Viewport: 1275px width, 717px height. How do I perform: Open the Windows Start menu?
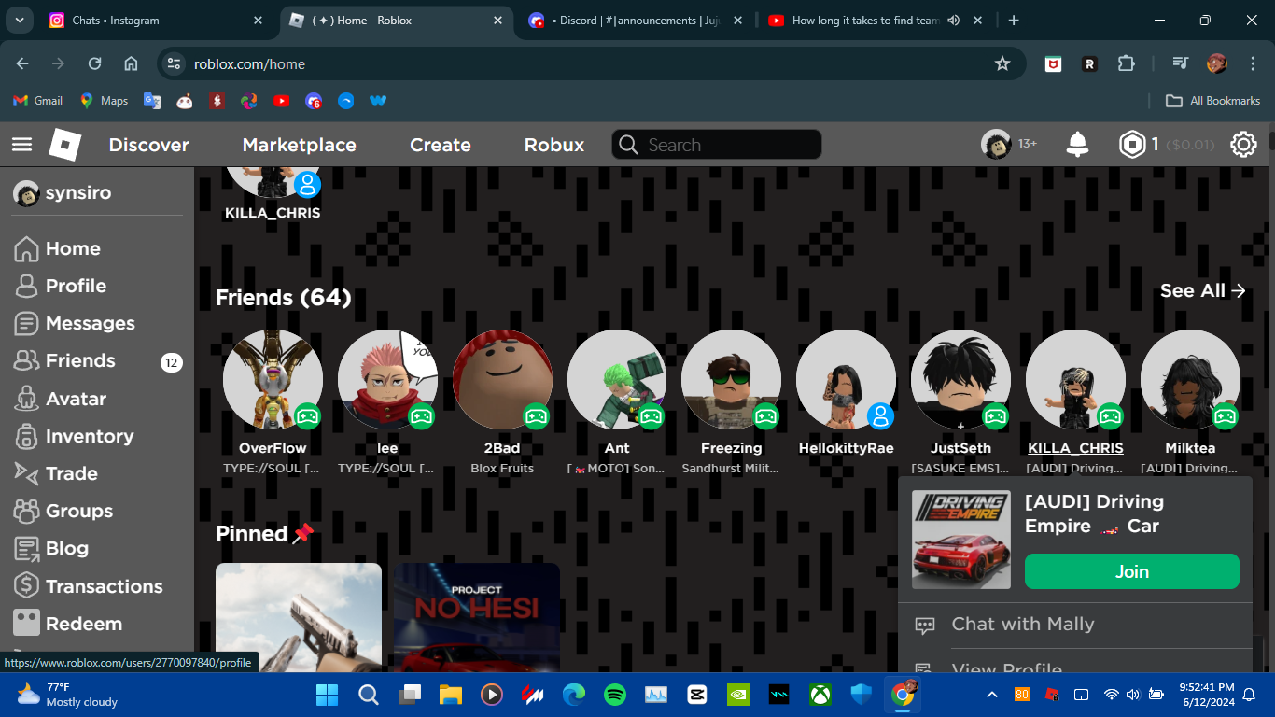tap(328, 695)
